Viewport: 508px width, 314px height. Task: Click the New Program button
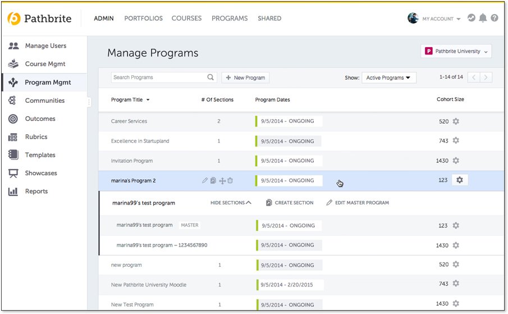(245, 78)
